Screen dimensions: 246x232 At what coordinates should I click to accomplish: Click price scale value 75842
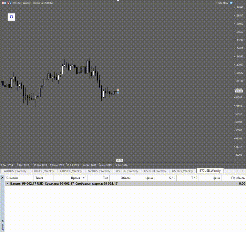click(x=239, y=106)
